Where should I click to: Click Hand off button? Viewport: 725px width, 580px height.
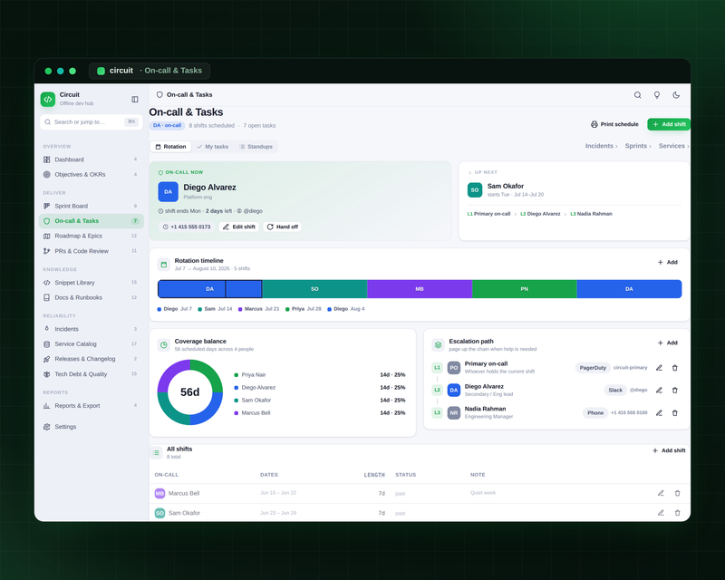(x=282, y=227)
